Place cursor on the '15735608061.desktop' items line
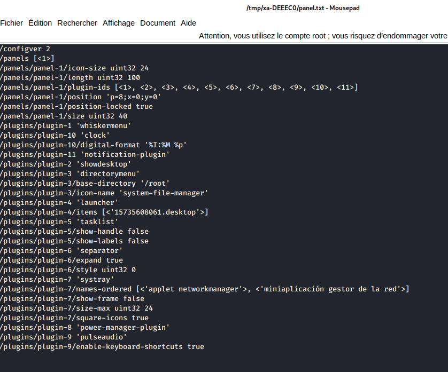 tap(104, 212)
